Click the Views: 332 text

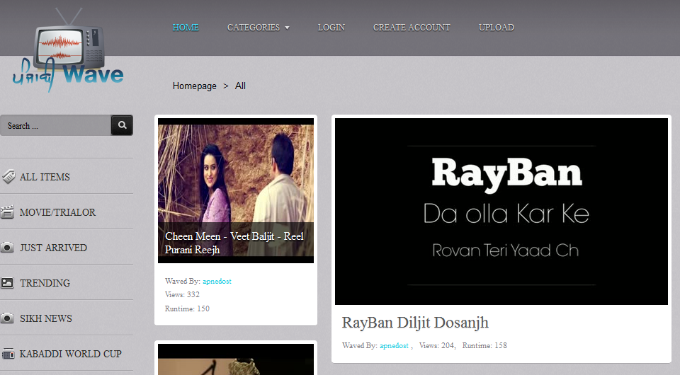pyautogui.click(x=182, y=294)
